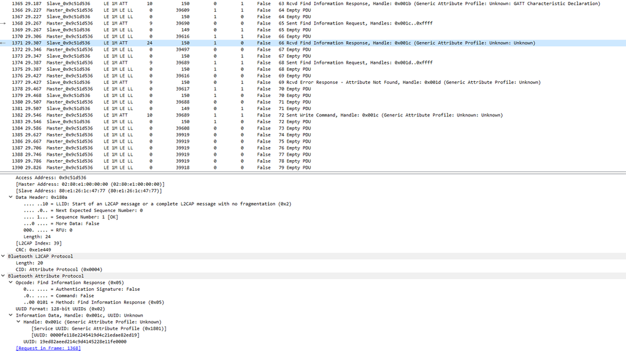Select packet 1370 Master Empty PDU row

tap(313, 36)
